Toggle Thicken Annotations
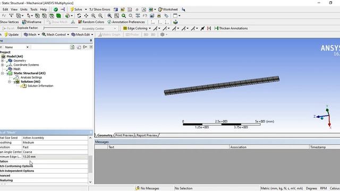340x191 pixels. (231, 28)
